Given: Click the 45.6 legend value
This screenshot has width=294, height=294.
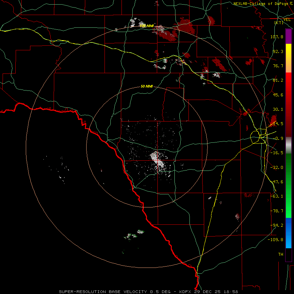Looking at the screenshot, I should coord(278,95).
